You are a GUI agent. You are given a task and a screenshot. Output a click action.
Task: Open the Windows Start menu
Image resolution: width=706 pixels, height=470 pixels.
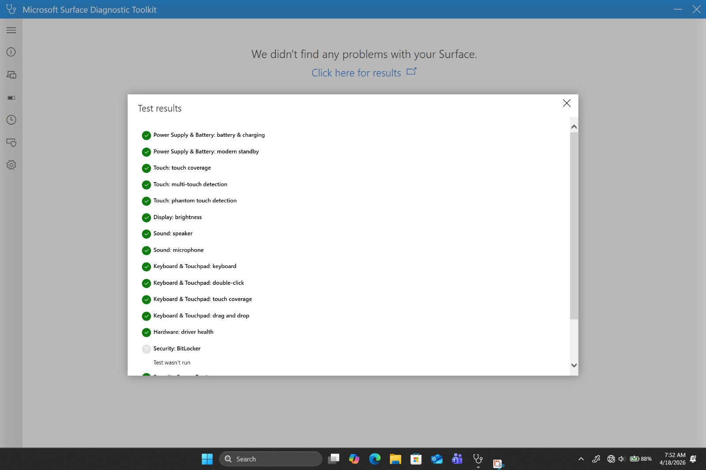point(207,459)
